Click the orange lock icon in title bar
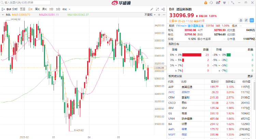Image resolution: width=256 pixels, height=139 pixels. coord(205,3)
